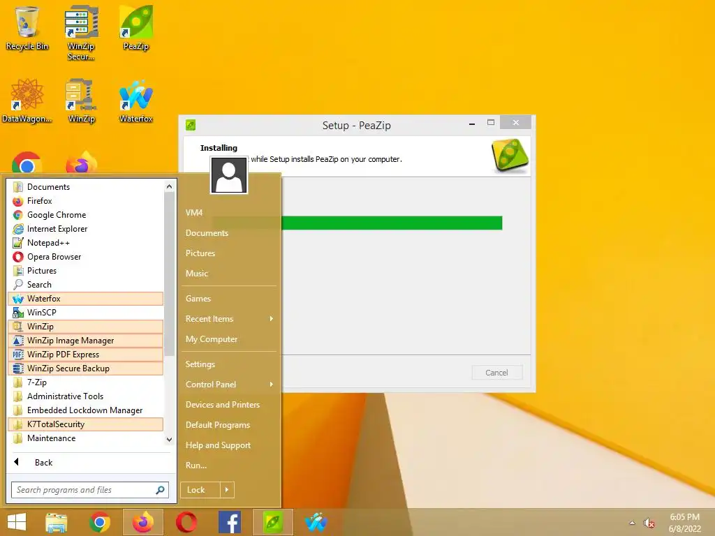Click the muted volume tray icon
The width and height of the screenshot is (715, 536).
[x=649, y=523]
